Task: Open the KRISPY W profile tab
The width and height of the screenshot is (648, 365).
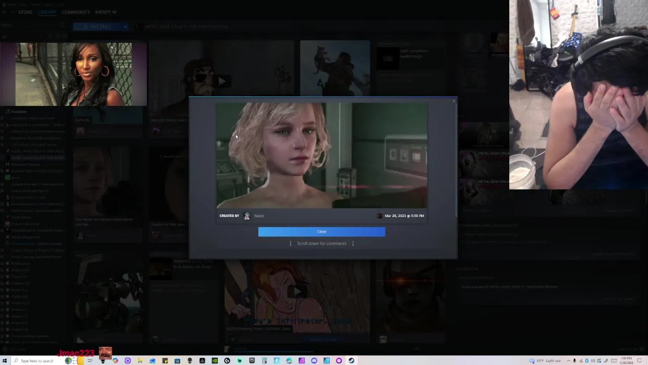Action: pos(106,12)
